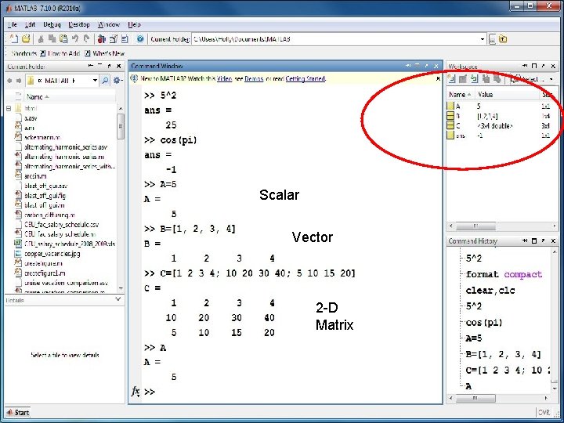Go up one folder level icon

click(x=503, y=39)
